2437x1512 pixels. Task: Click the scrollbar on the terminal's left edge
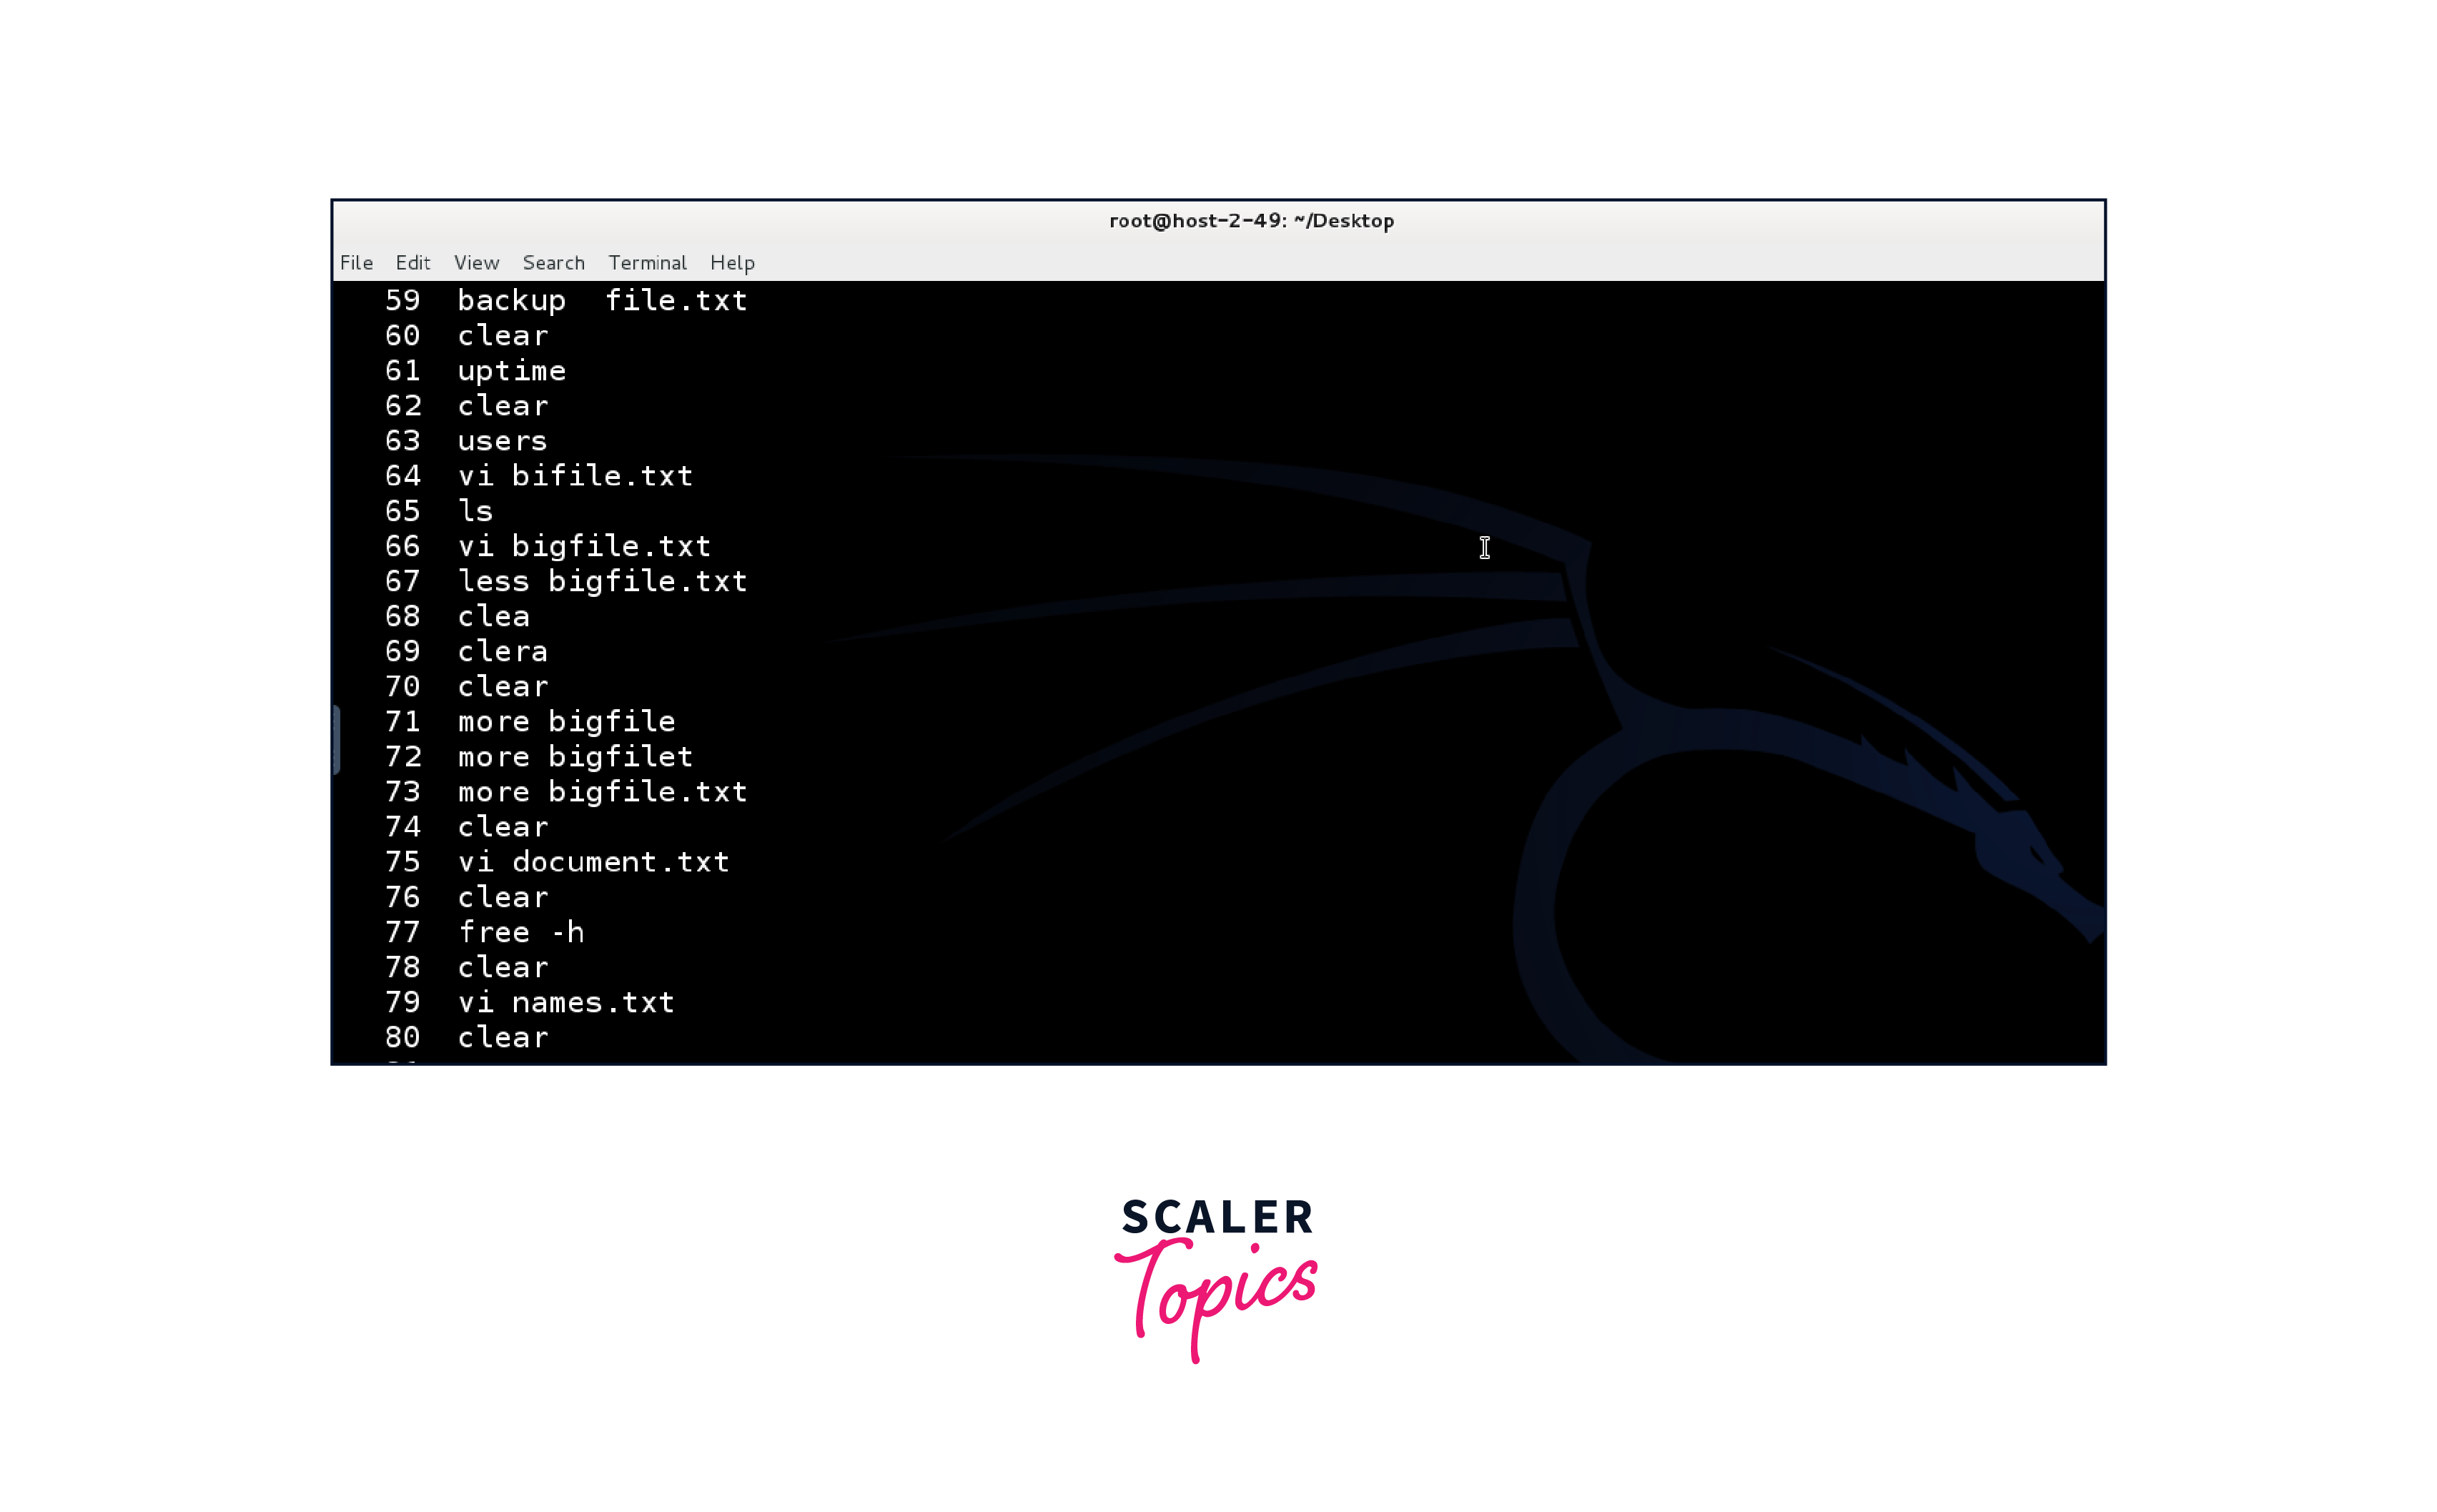(x=337, y=740)
